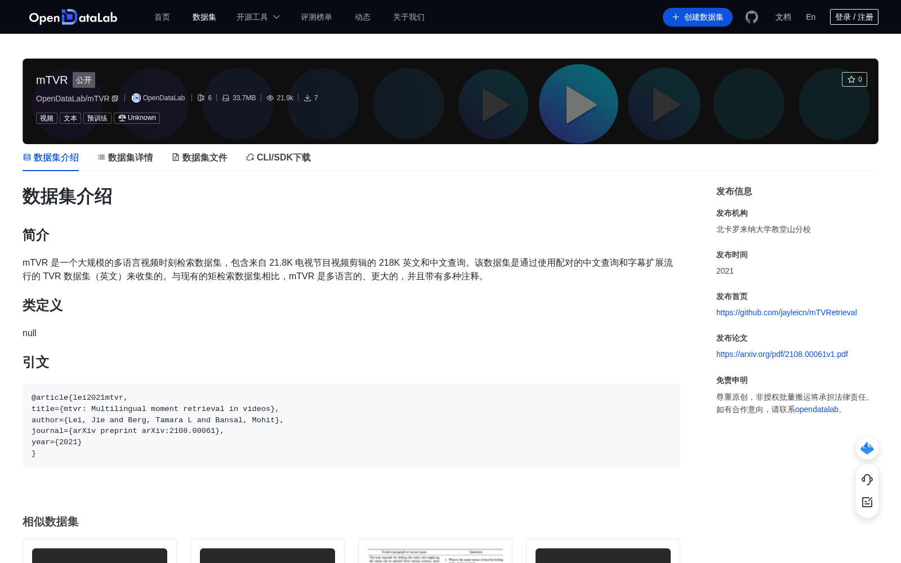Click 登录 / 注册 button

(854, 17)
